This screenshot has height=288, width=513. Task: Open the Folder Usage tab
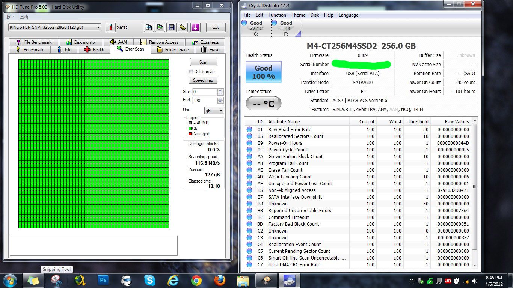point(173,50)
